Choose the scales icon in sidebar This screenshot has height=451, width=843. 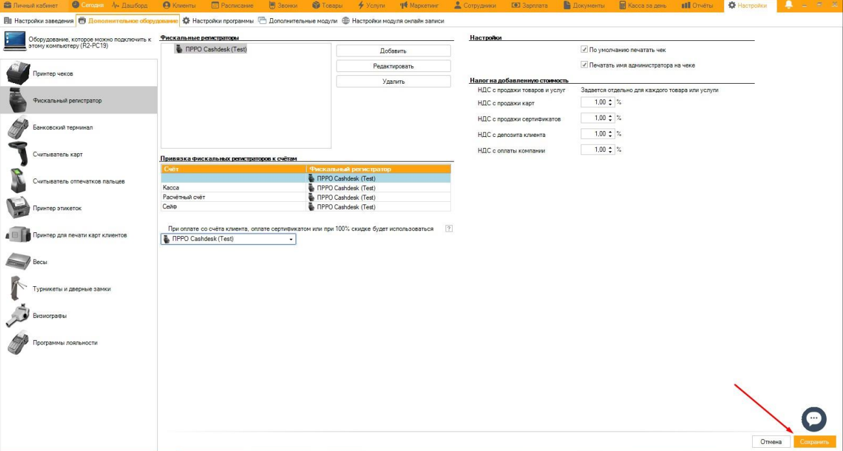click(x=18, y=262)
